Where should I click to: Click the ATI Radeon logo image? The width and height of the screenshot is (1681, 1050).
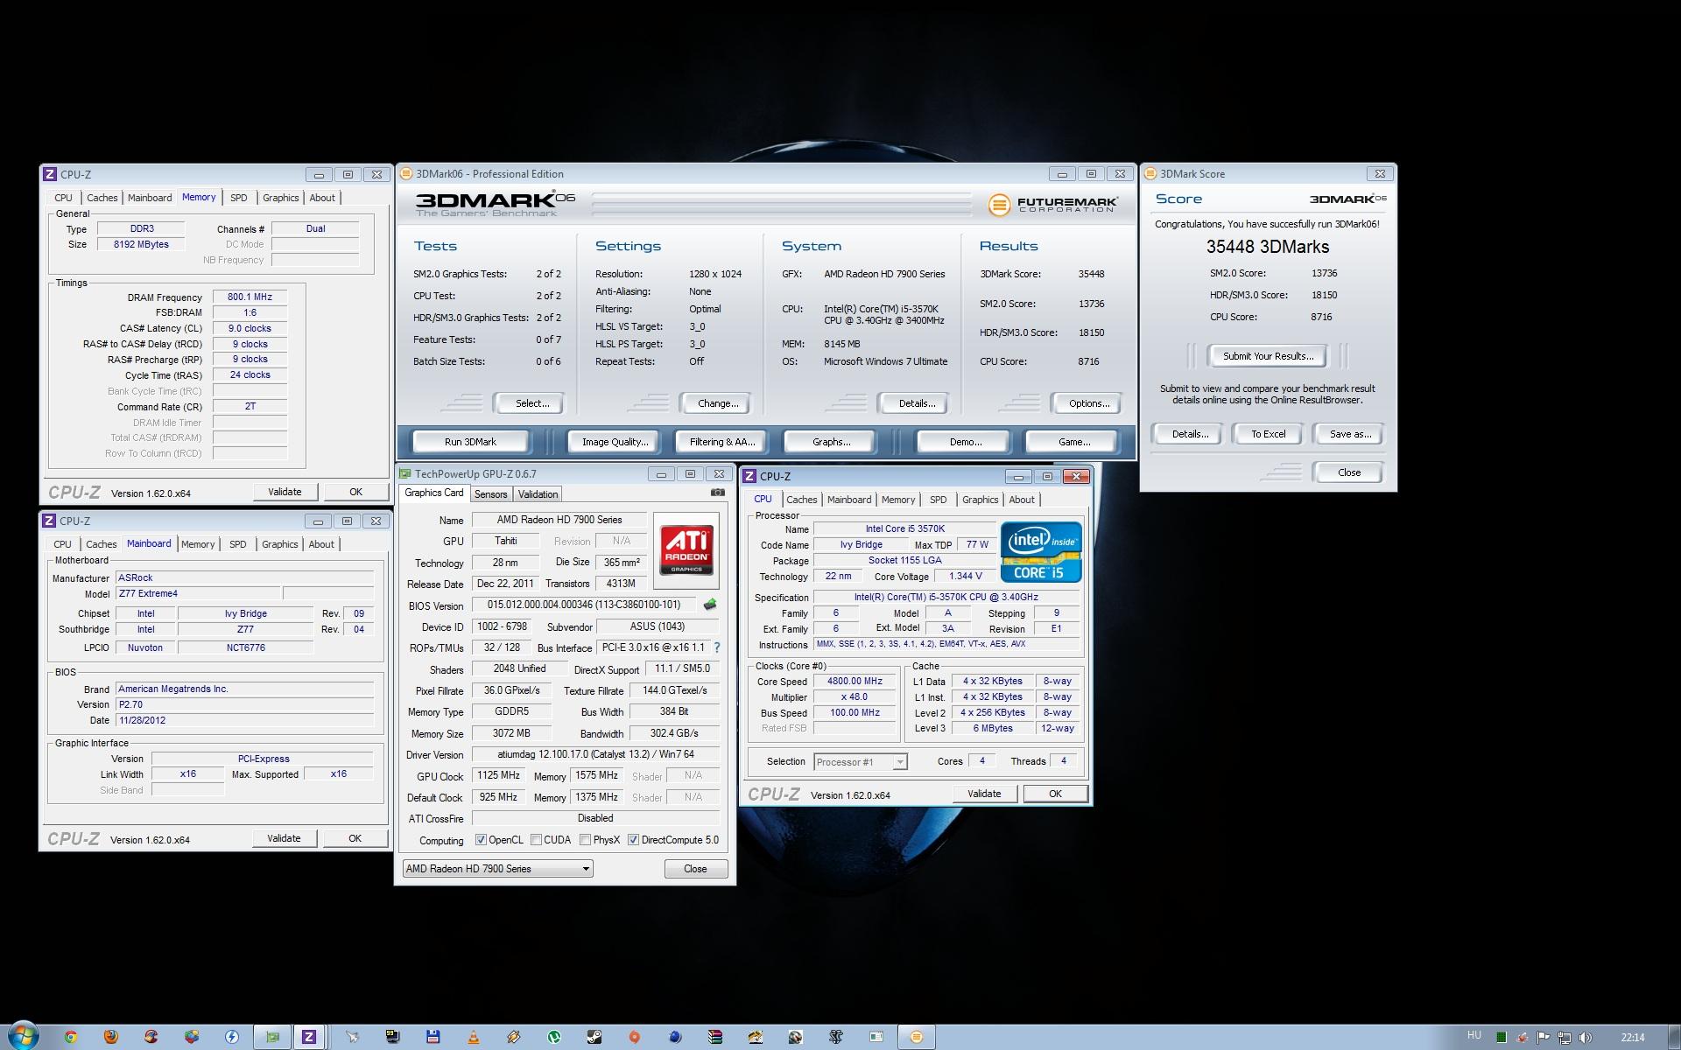(x=686, y=549)
